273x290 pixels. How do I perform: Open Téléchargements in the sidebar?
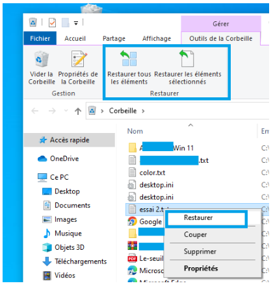(x=75, y=261)
